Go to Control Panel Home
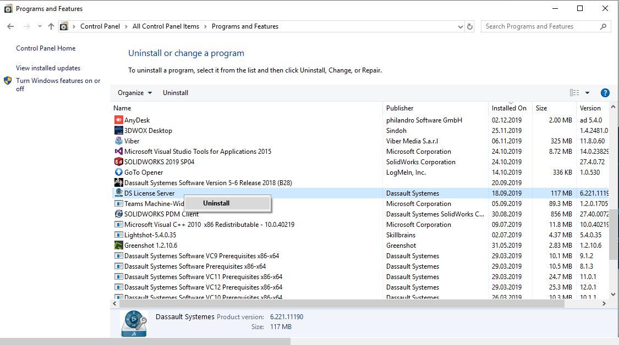 coord(46,48)
